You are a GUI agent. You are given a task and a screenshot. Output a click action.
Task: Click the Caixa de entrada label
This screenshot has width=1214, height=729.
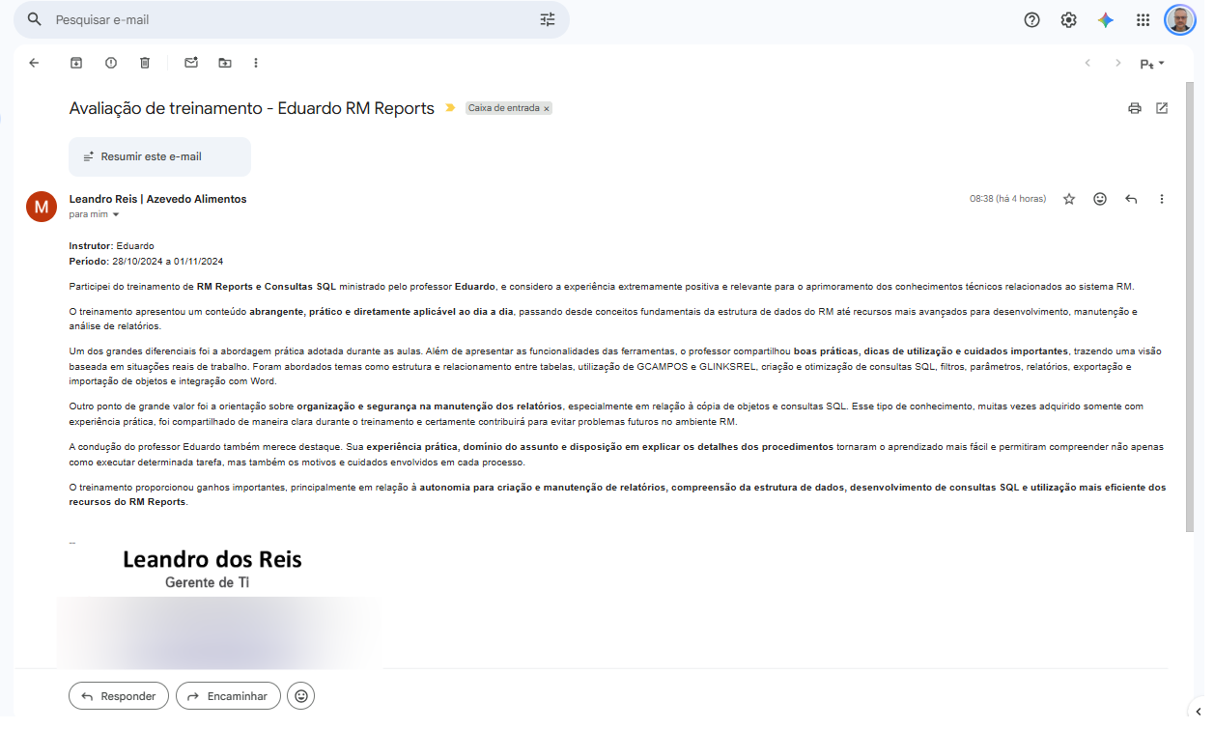point(503,109)
